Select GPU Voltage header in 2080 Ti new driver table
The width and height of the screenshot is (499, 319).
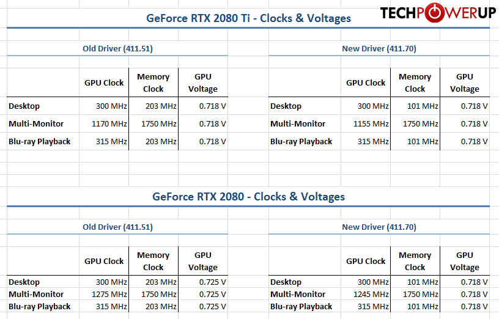[x=465, y=82]
